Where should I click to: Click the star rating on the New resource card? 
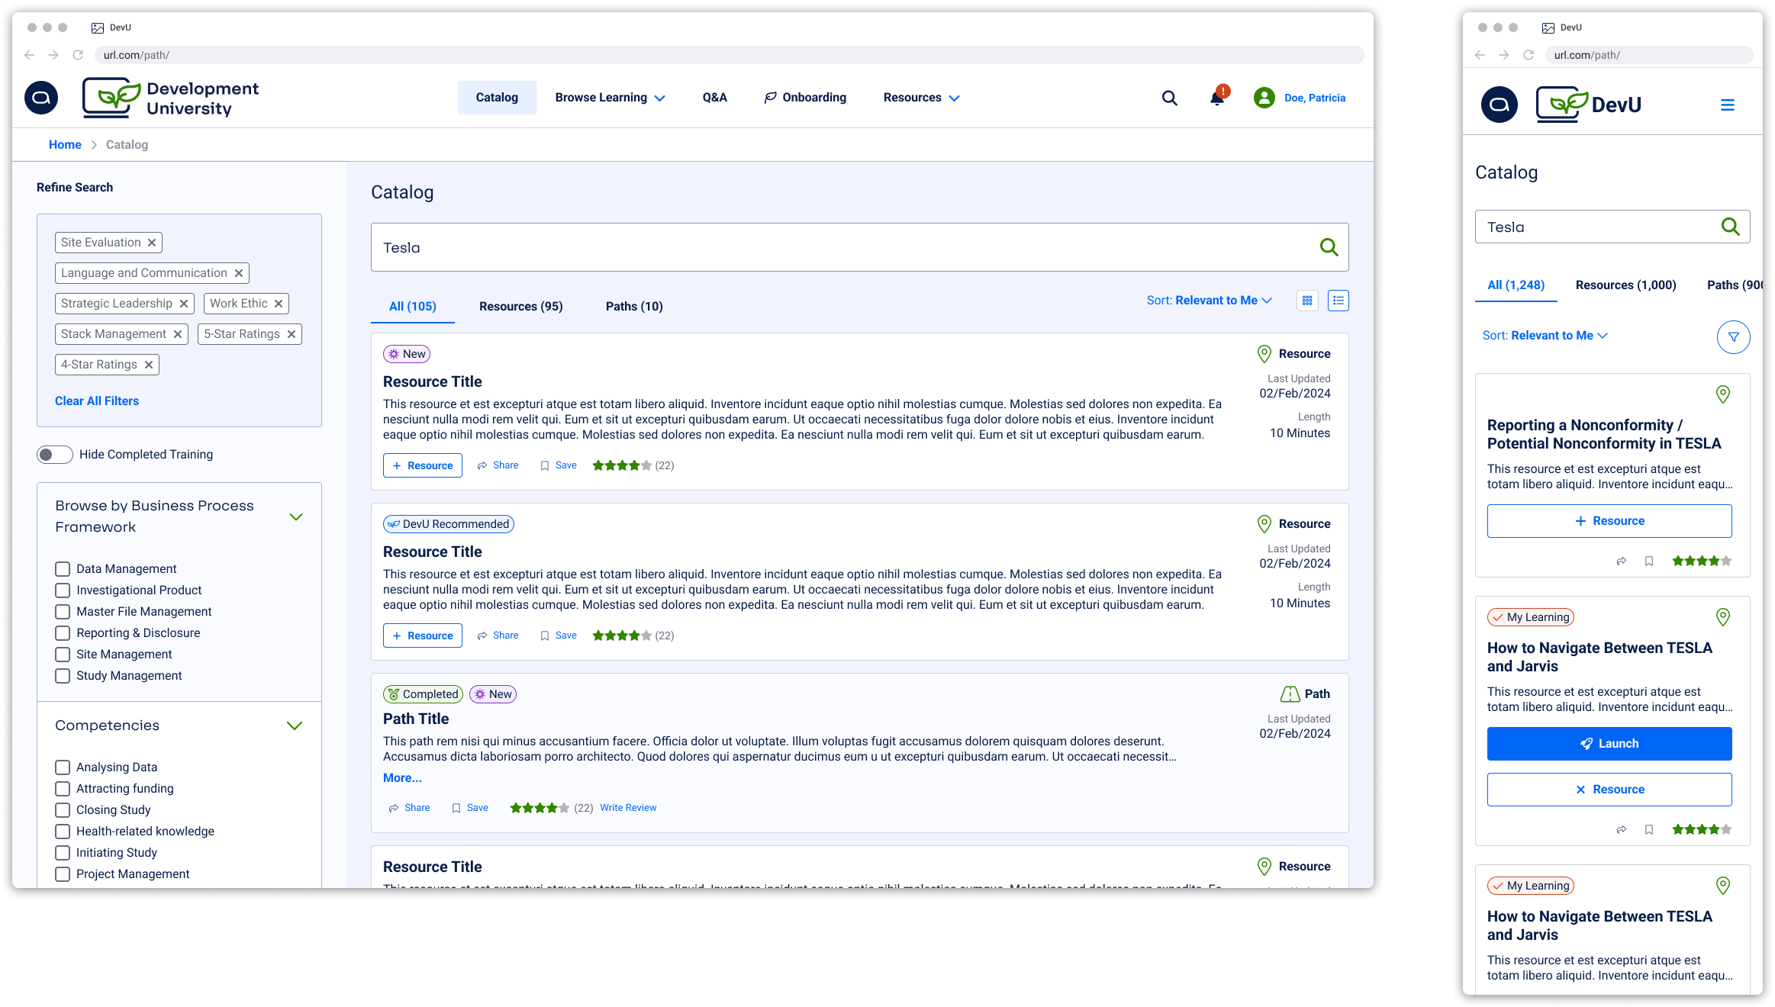(622, 465)
